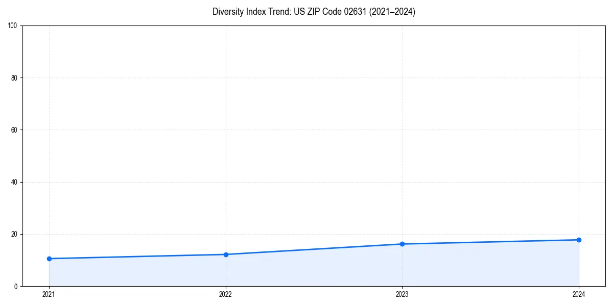
Task: Click the 2022 data point marker
Action: coord(226,254)
